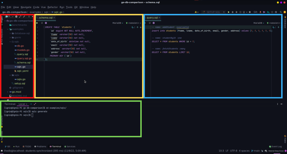The image size is (287, 154).
Task: Click the Git update project arrow icon
Action: click(x=260, y=12)
